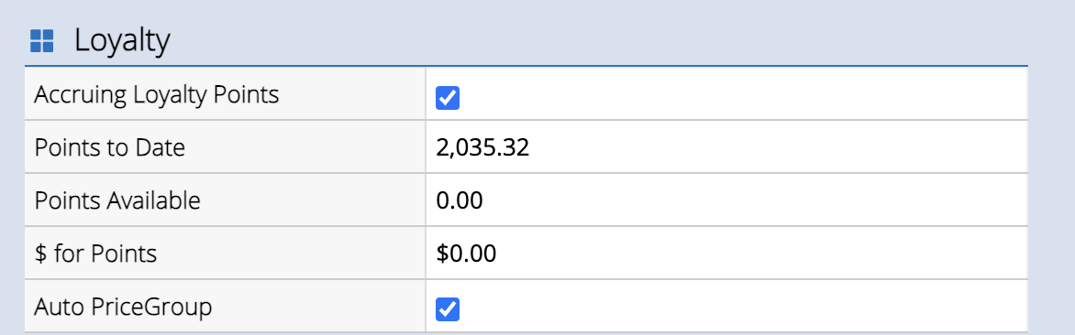Click the Accruing Loyalty Points label
The image size is (1075, 335).
(x=156, y=95)
